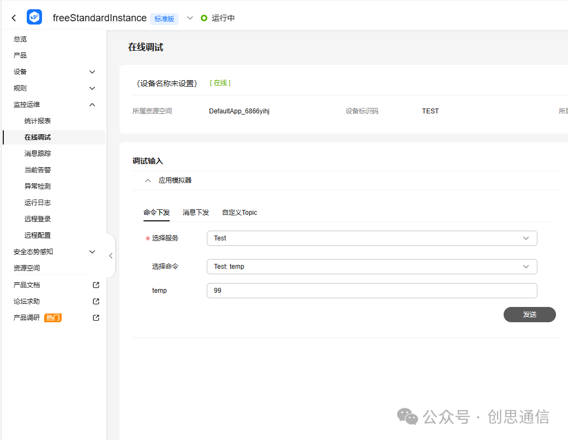Screen dimensions: 568x440
Task: Open 运行日志 in the sidebar
Action: pyautogui.click(x=38, y=203)
